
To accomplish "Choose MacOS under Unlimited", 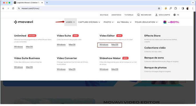I will 29,47.
